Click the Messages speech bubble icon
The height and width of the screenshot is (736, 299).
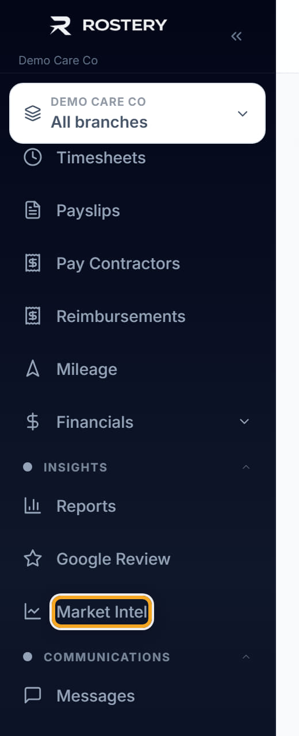(x=33, y=696)
